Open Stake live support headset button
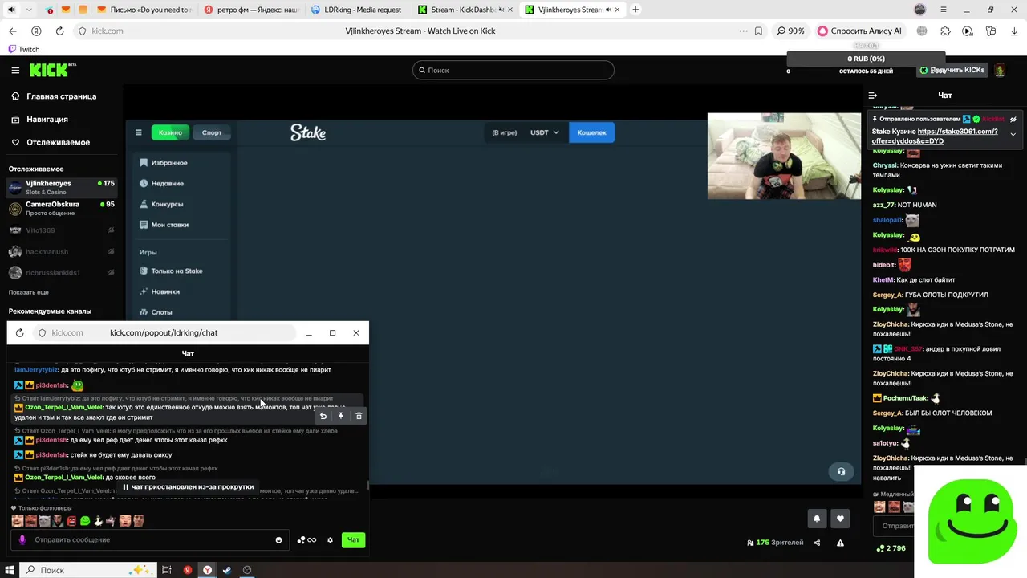Viewport: 1027px width, 578px height. (841, 472)
